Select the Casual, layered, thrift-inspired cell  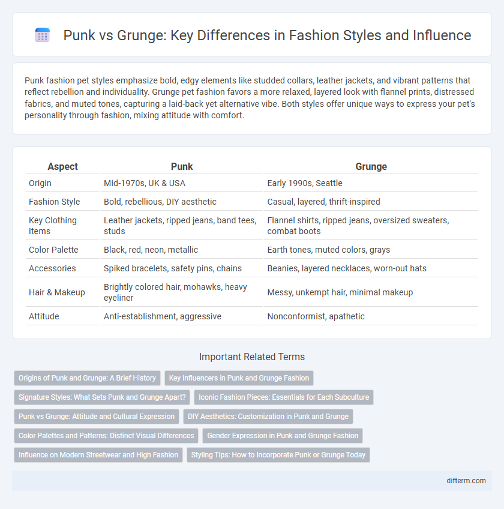371,202
